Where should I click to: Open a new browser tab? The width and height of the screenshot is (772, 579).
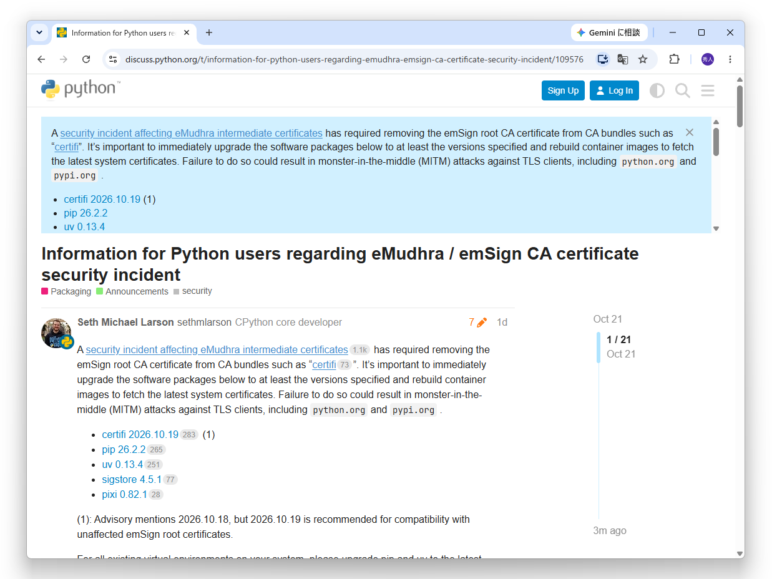[x=209, y=32]
